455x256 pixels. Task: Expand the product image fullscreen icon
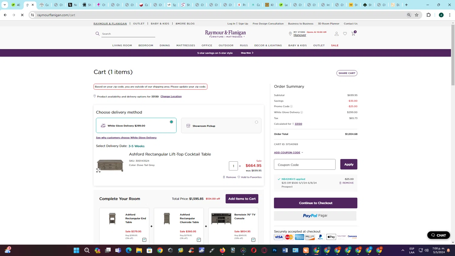tap(98, 170)
